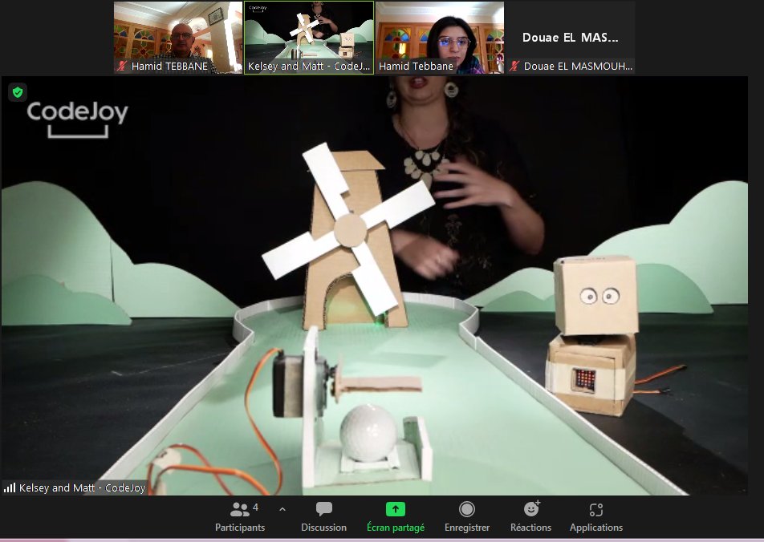Click the signal strength bars icon
This screenshot has width=764, height=542.
tap(10, 487)
